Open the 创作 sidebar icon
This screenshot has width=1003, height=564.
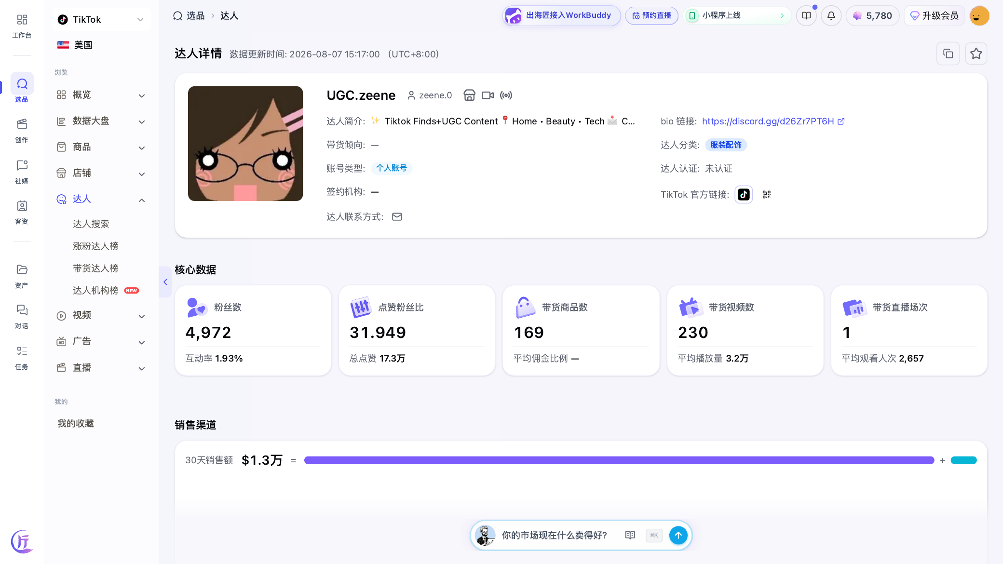pos(22,130)
